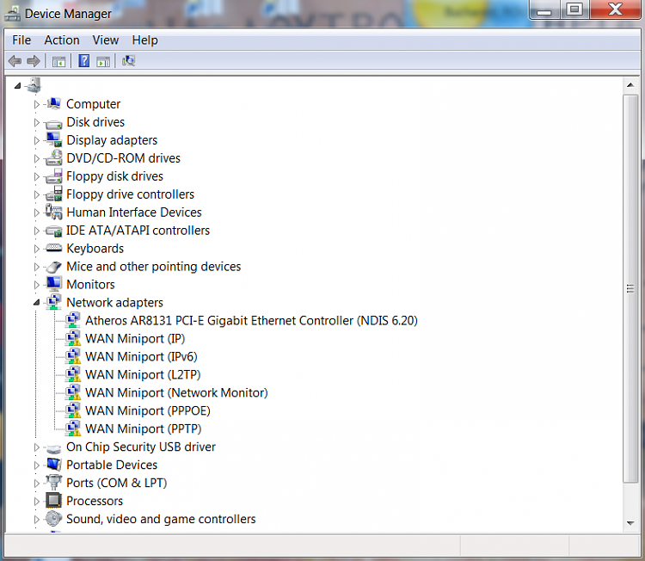This screenshot has height=561, width=645.
Task: Click the Sound, video and game controllers icon
Action: [x=53, y=519]
